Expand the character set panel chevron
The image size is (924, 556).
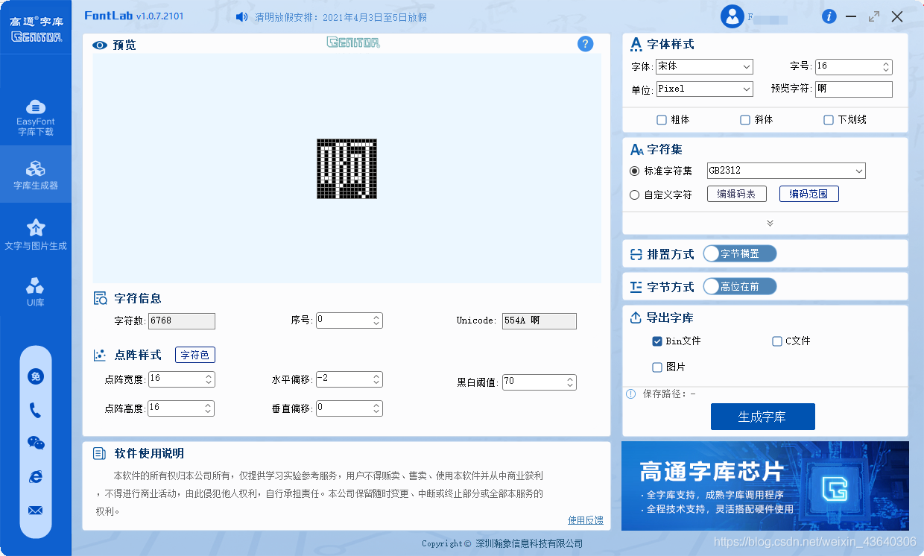tap(770, 223)
